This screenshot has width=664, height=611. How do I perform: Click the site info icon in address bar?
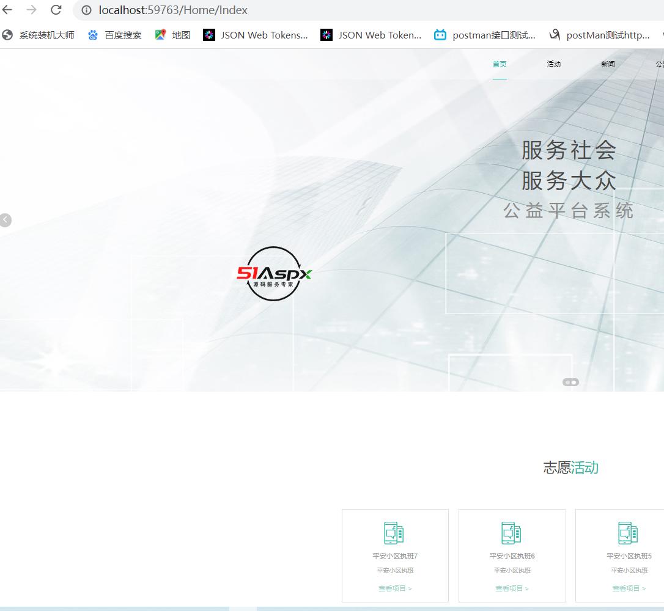pos(86,10)
